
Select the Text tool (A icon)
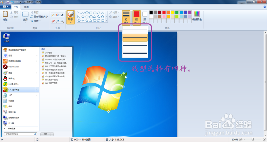coord(62,15)
